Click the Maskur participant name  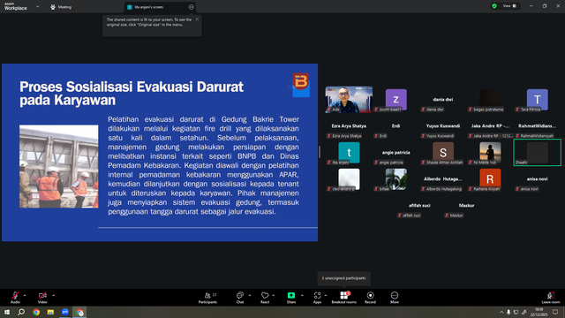(467, 206)
